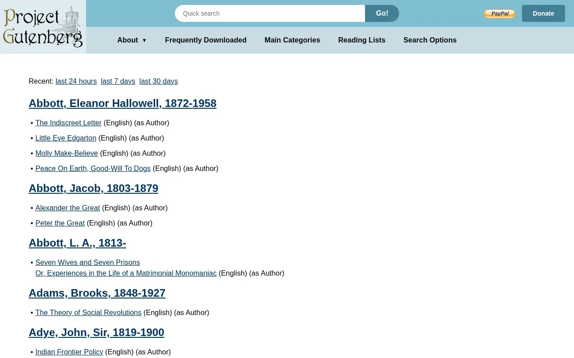Open author Adams, Brooks heading link
This screenshot has height=358, width=574.
(x=97, y=293)
